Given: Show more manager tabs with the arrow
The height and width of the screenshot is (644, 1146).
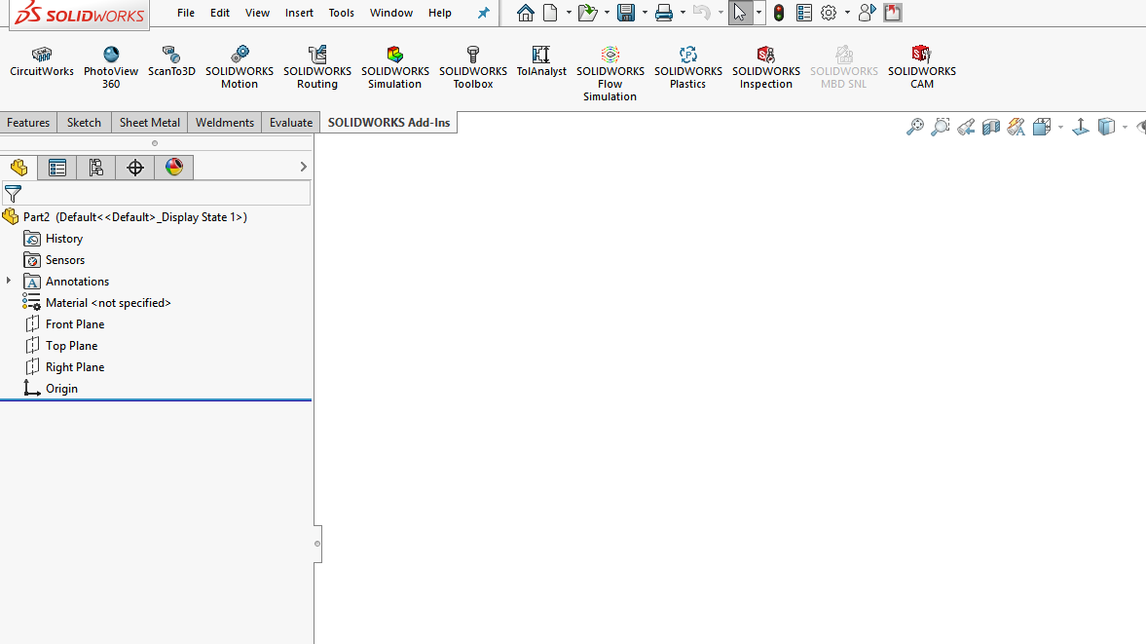Looking at the screenshot, I should pyautogui.click(x=304, y=167).
